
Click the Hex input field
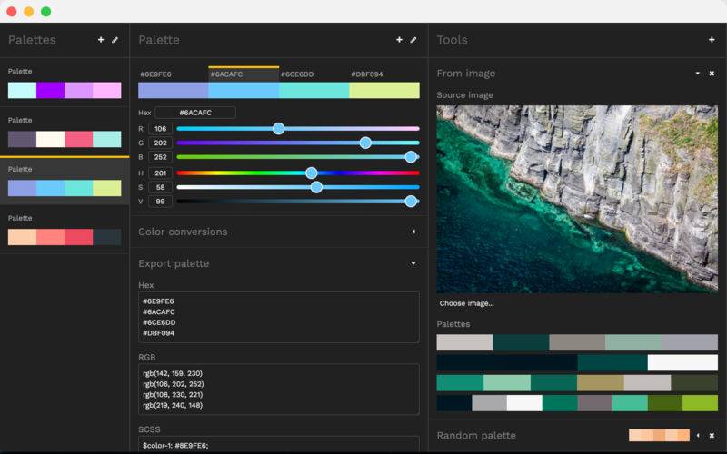point(194,113)
